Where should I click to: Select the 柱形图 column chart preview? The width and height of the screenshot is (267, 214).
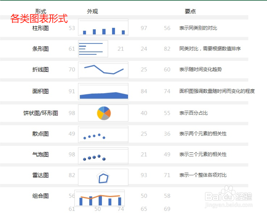pyautogui.click(x=103, y=28)
